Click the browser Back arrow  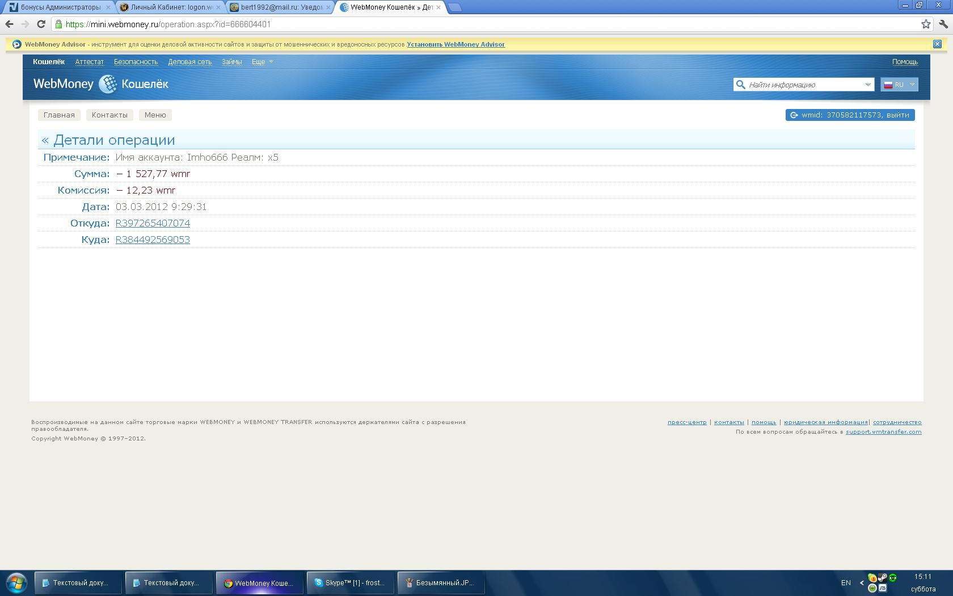point(9,24)
